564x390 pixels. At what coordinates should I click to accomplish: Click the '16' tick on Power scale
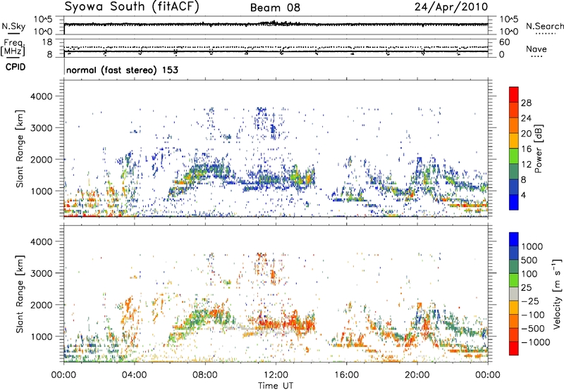click(526, 149)
